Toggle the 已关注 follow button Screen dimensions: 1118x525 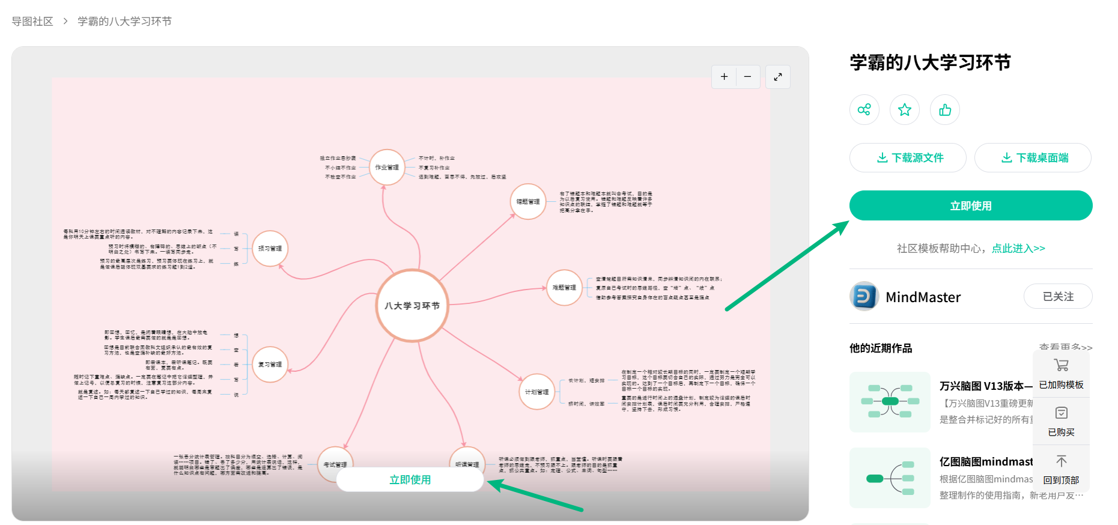[1058, 296]
